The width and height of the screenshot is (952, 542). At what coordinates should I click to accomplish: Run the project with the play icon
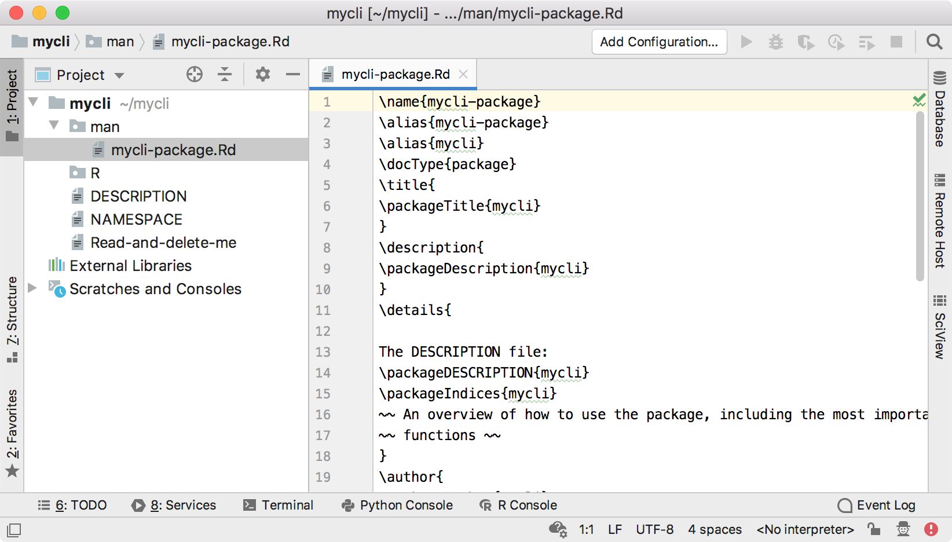click(x=746, y=42)
